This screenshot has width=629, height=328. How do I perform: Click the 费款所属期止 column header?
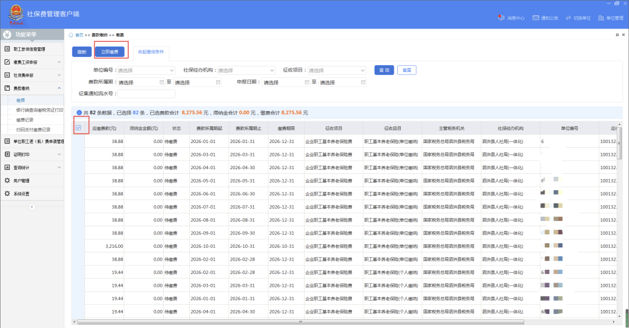248,128
